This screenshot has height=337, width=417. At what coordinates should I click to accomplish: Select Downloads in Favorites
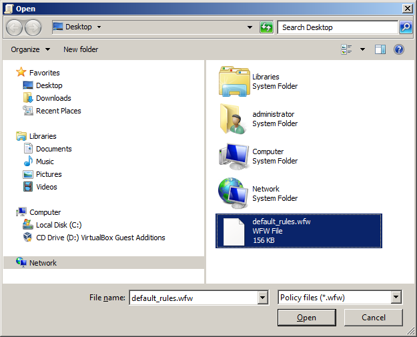53,98
